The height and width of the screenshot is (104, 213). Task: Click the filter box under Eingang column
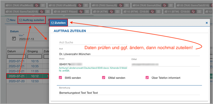(35, 56)
